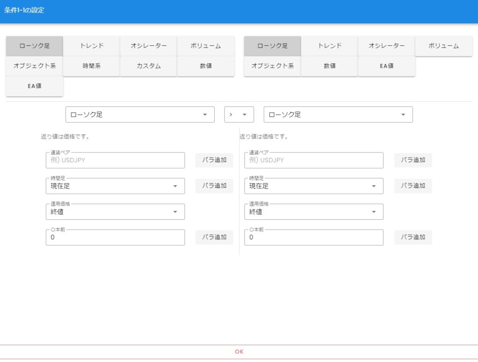The image size is (478, 362).
Task: Select right-side オブジェクト系 tab
Action: tap(272, 66)
